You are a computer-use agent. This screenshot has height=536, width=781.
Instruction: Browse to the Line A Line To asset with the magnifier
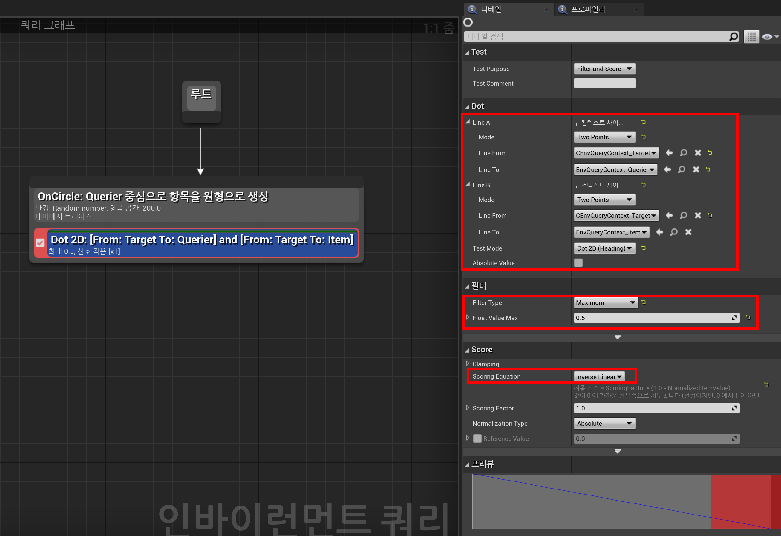point(682,170)
